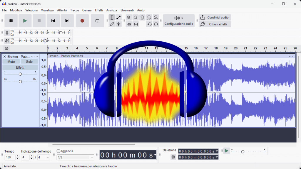
Task: Open the Strumenti menu
Action: click(127, 10)
